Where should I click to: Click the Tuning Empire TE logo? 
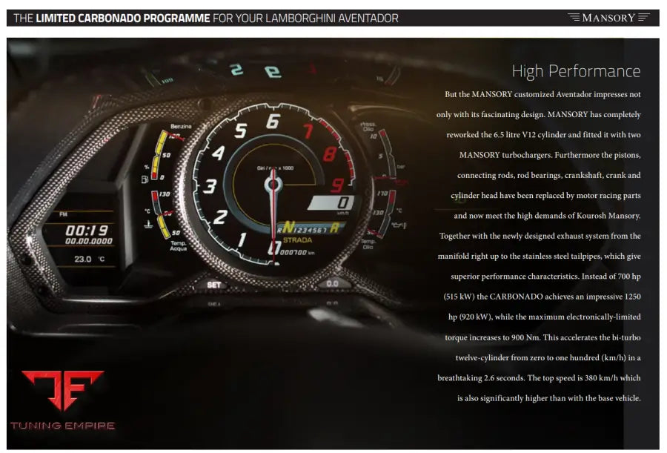point(62,391)
